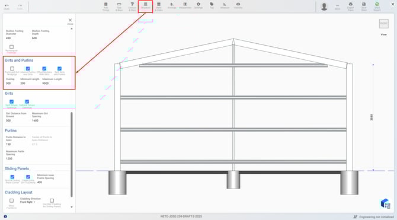The height and width of the screenshot is (220, 397).
Task: Close the structure settings panel
Action: (x=70, y=21)
